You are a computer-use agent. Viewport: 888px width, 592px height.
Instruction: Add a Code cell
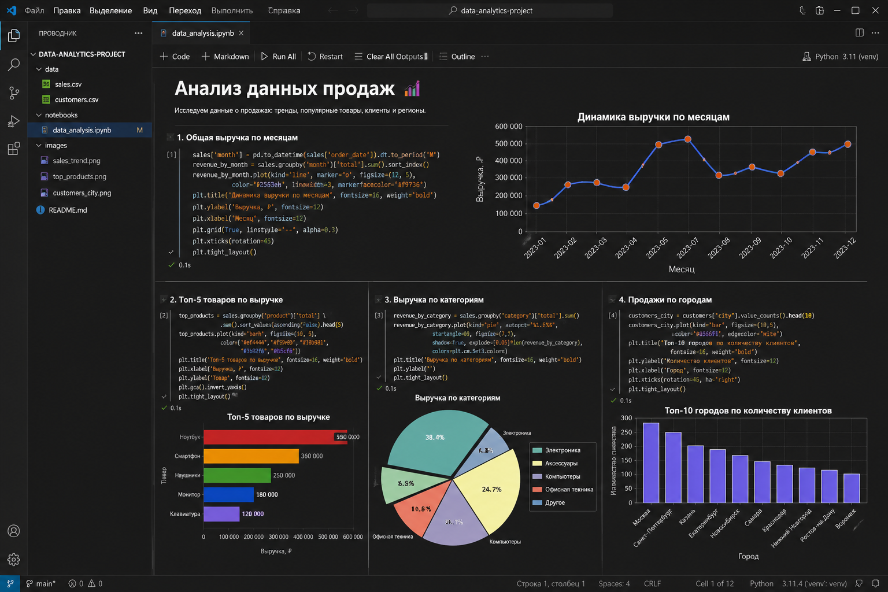[x=175, y=56]
